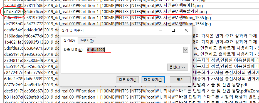Select cell starting with 4bbc77558

click(x=34, y=73)
